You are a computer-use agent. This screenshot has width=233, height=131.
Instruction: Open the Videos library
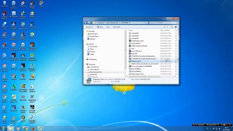[92, 54]
